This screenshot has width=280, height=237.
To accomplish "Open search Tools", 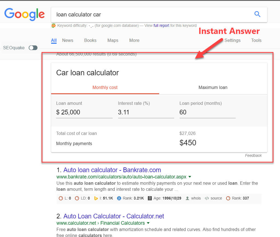I will 256,41.
